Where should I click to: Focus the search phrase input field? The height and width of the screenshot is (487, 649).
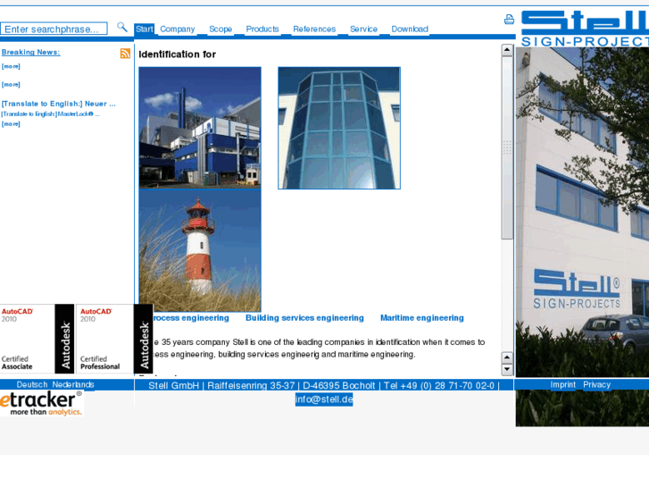pos(54,29)
